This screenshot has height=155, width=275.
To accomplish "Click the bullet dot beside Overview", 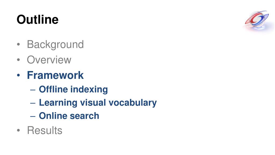I will click(x=19, y=60).
